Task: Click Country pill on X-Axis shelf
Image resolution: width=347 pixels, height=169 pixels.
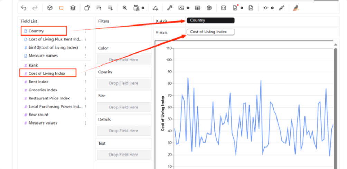Action: (x=210, y=20)
